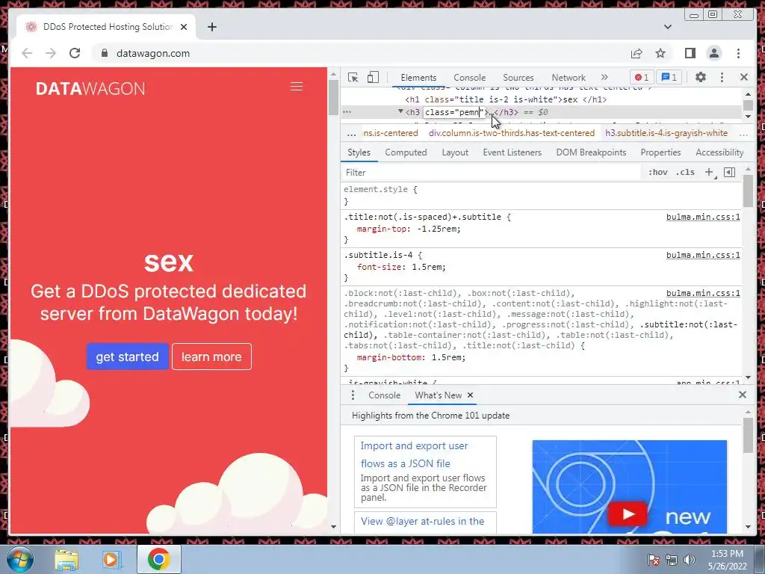This screenshot has height=574, width=765.
Task: Open bulma.min.css:1 link for margin-top rule
Action: 703,217
